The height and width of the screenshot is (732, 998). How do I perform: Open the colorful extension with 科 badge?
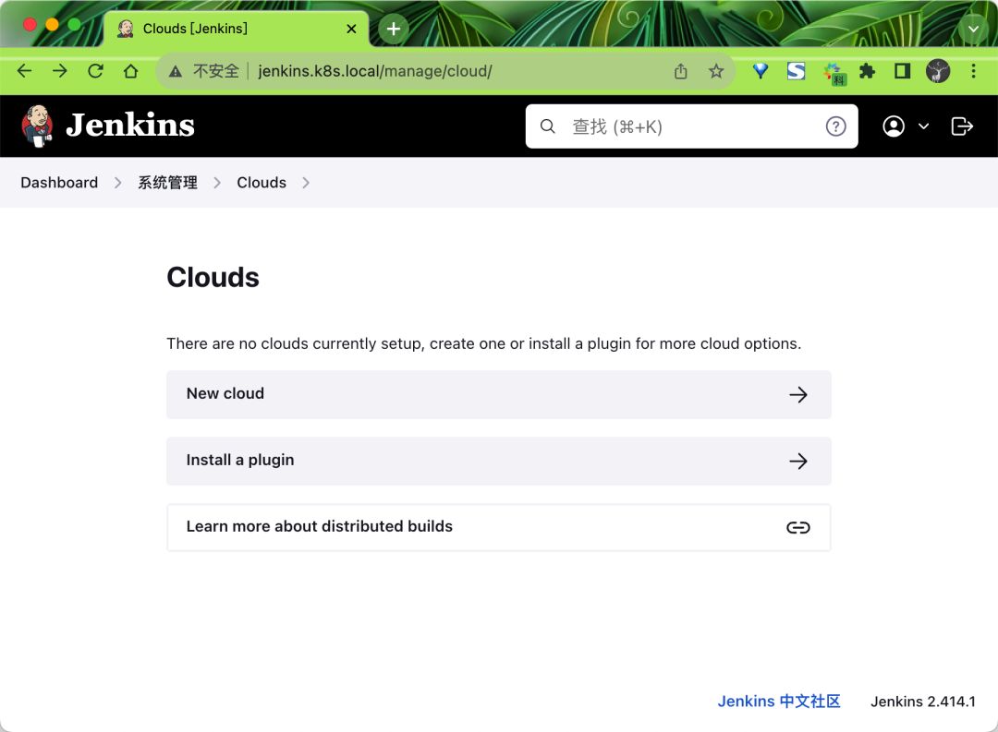(x=834, y=73)
